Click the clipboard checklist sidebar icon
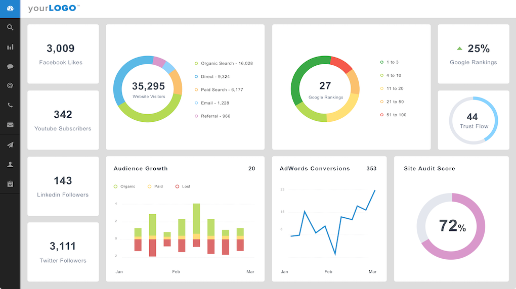The height and width of the screenshot is (289, 516). (10, 184)
